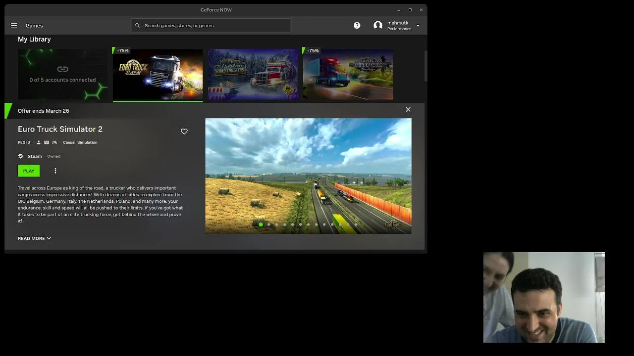Click the library vertical scrollbar
Image resolution: width=634 pixels, height=356 pixels.
(425, 67)
